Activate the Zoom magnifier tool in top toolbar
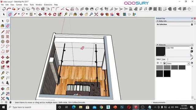 (91, 14)
